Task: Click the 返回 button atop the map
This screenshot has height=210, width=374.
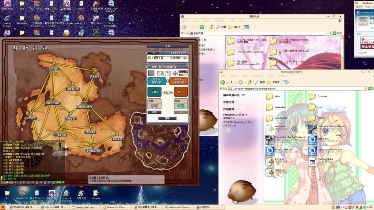Action: tap(167, 46)
